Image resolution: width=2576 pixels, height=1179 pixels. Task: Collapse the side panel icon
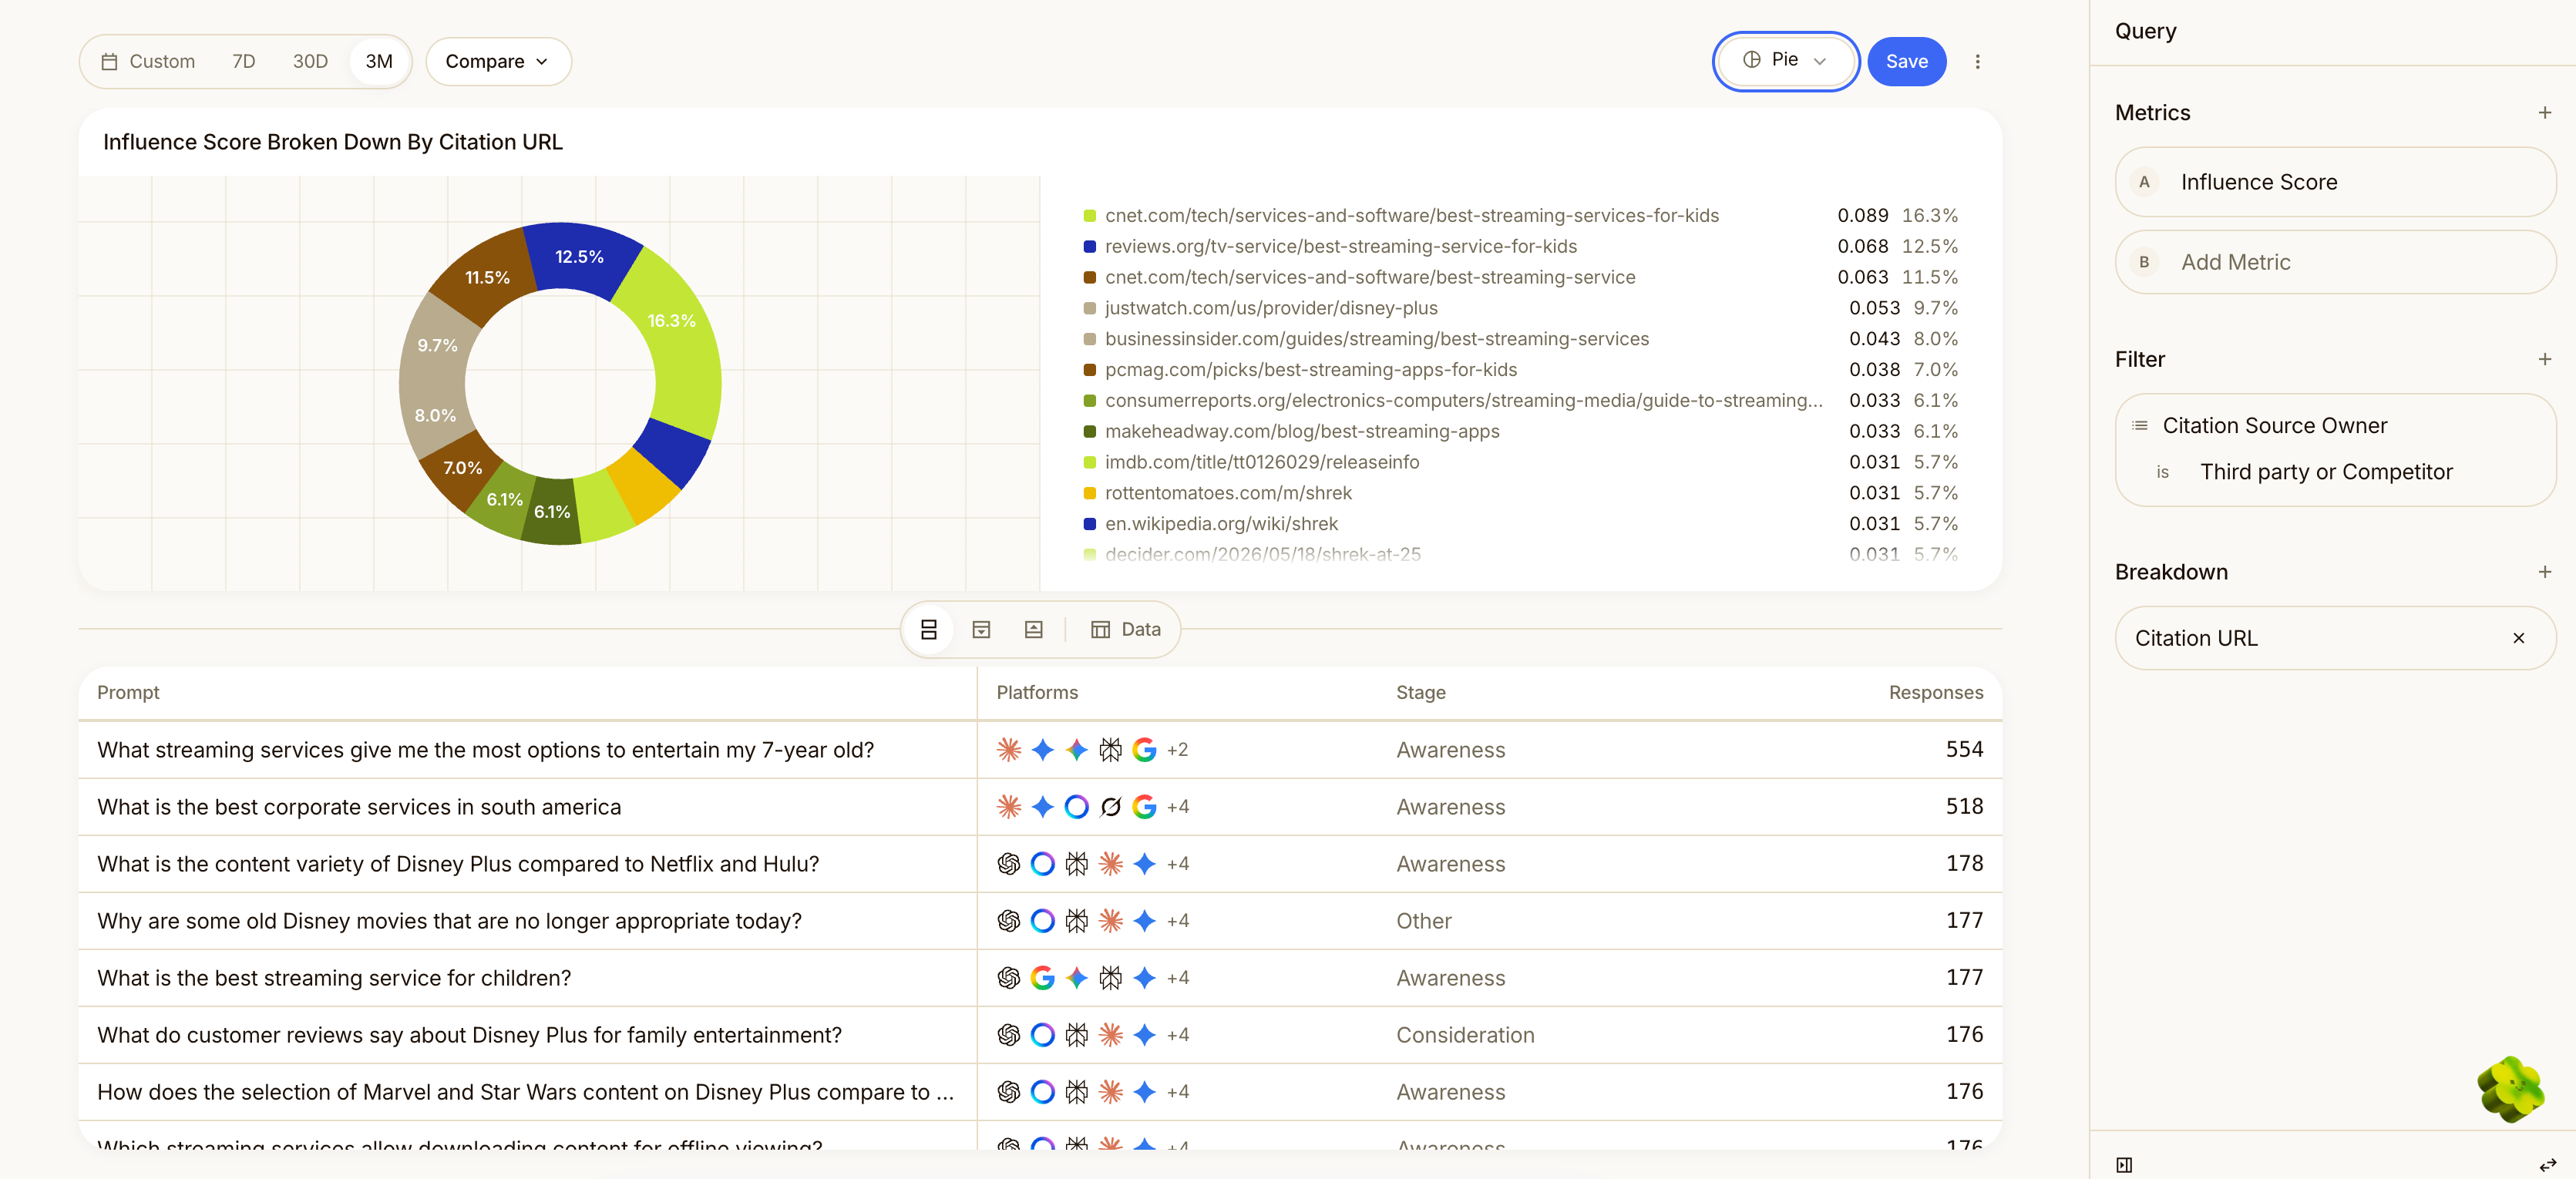click(x=2124, y=1164)
